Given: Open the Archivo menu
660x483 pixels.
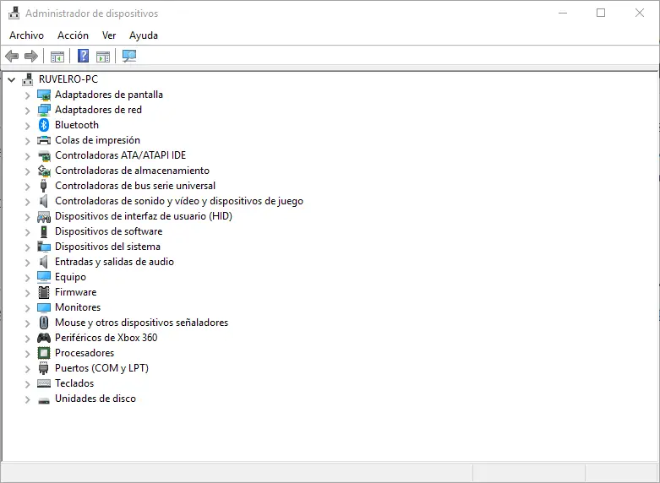Looking at the screenshot, I should coord(26,35).
